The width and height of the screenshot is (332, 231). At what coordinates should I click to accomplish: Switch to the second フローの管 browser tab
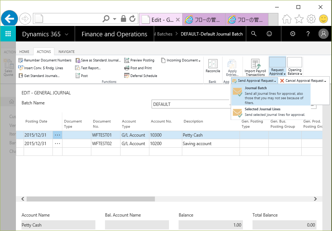[x=247, y=20]
